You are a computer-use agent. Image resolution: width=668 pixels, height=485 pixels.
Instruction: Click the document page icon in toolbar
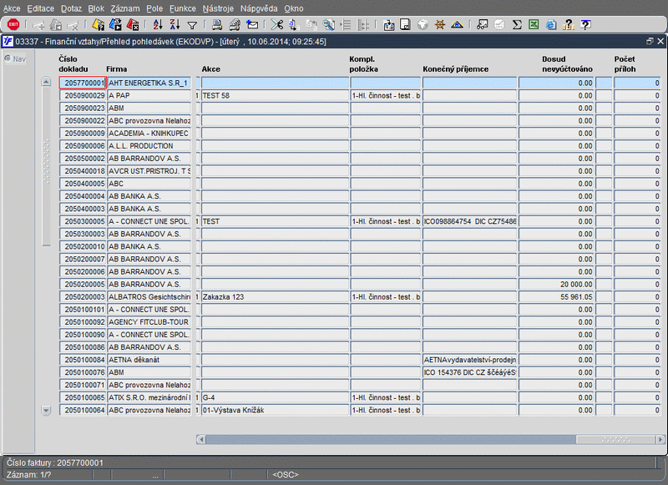(405, 25)
